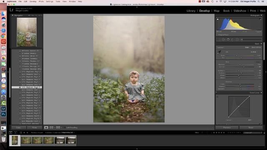
Task: Click the Grid view icon in filmstrip bar
Action: point(21,132)
